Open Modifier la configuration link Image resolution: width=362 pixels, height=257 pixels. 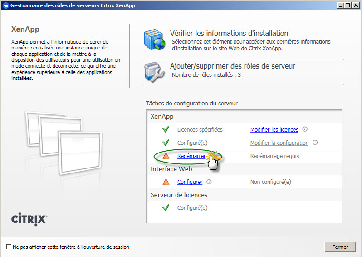(x=279, y=143)
